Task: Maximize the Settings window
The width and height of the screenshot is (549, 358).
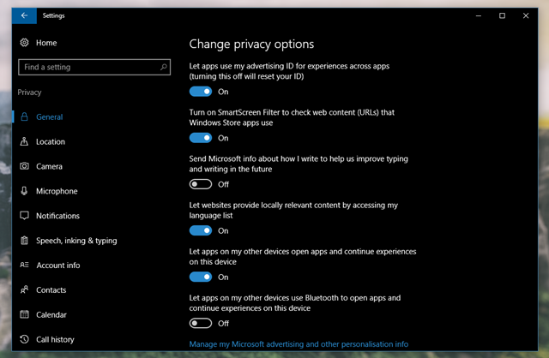Action: (502, 15)
